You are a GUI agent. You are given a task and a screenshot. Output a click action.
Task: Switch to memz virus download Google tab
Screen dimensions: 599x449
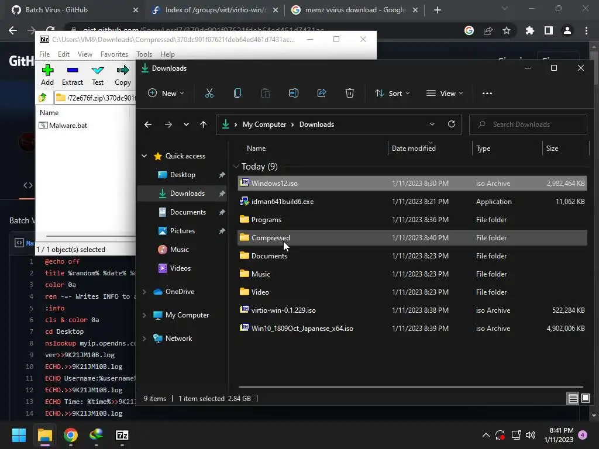[x=355, y=10]
